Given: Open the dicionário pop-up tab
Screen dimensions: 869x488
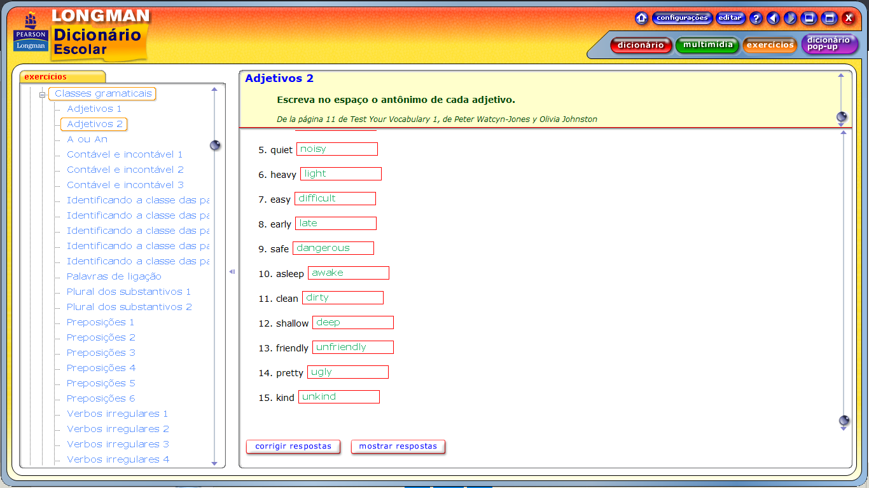Looking at the screenshot, I should coord(829,44).
